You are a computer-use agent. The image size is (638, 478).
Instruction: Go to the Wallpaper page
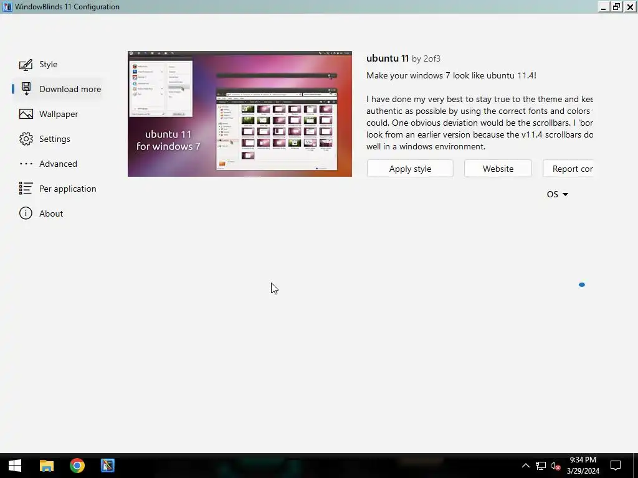59,115
